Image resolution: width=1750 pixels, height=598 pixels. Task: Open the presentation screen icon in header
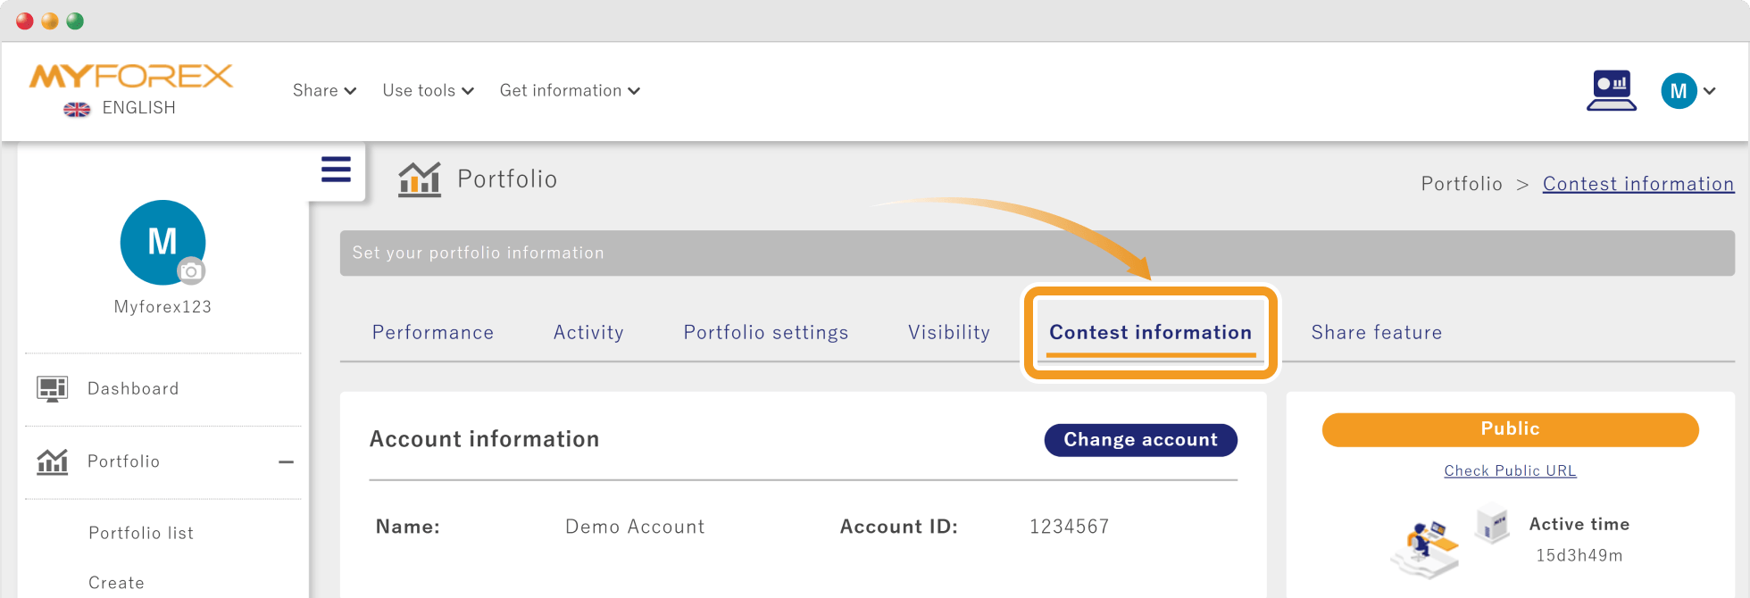point(1612,90)
